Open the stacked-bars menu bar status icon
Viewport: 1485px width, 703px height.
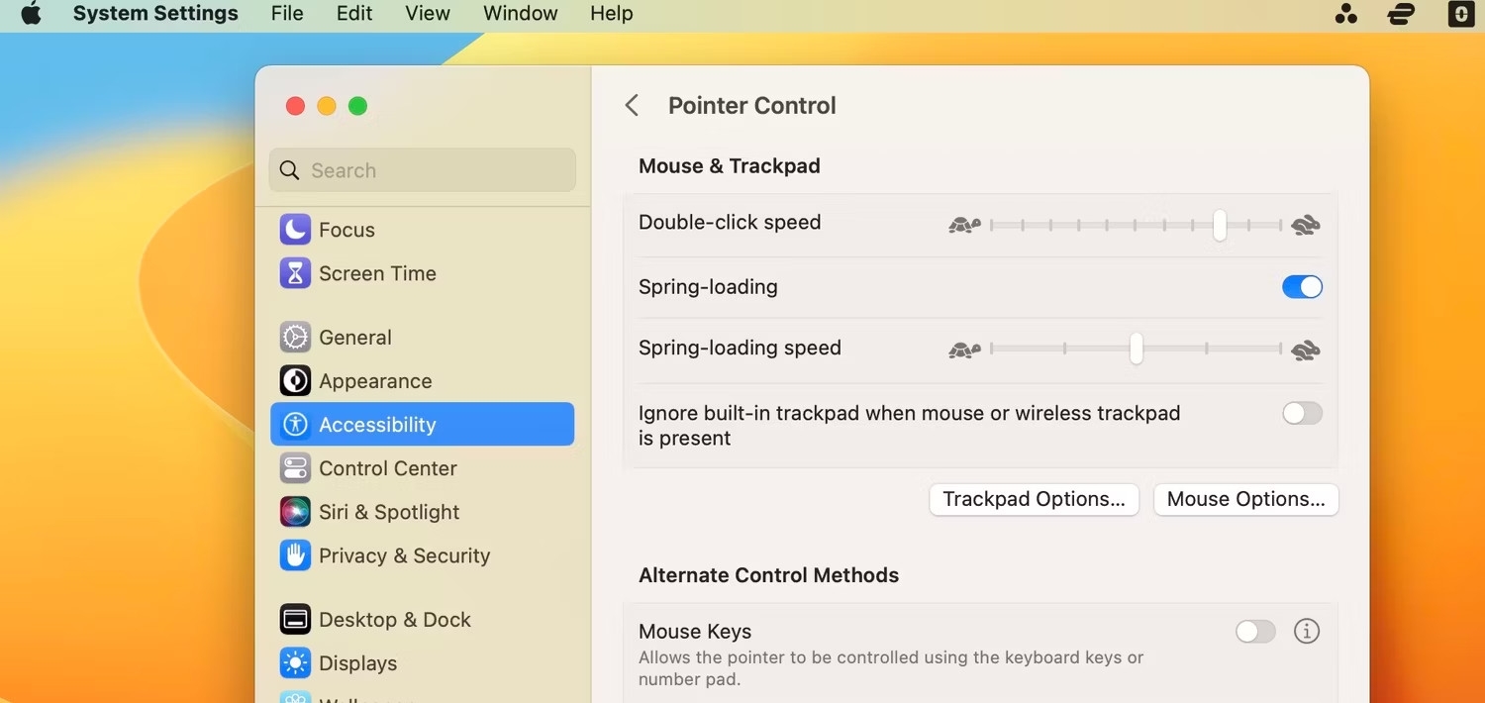(1401, 14)
